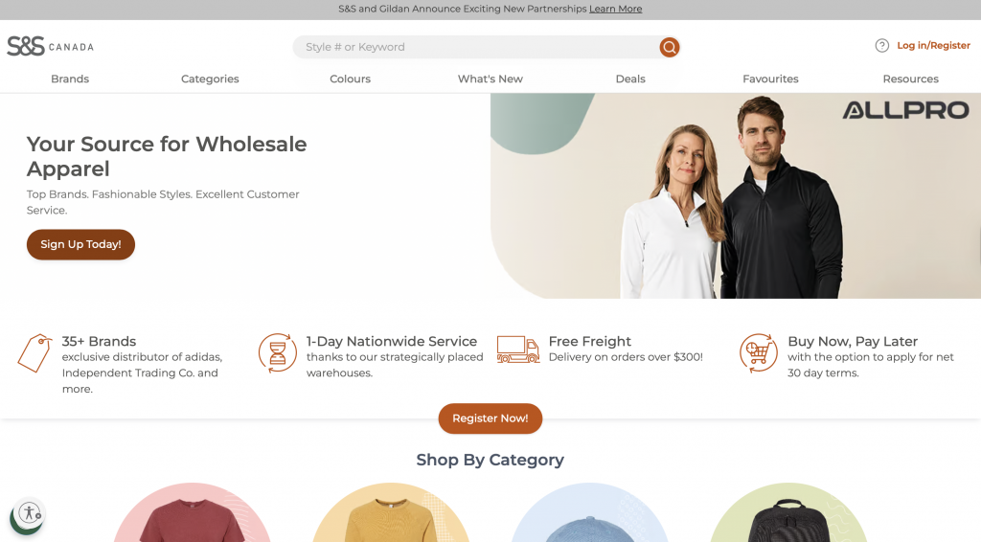This screenshot has width=981, height=542.
Task: Open the accessibility widget icon
Action: click(30, 513)
